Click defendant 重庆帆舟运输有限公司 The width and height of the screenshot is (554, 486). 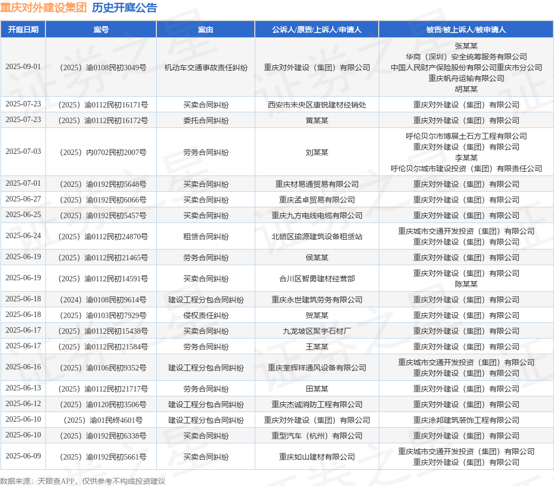pos(466,78)
